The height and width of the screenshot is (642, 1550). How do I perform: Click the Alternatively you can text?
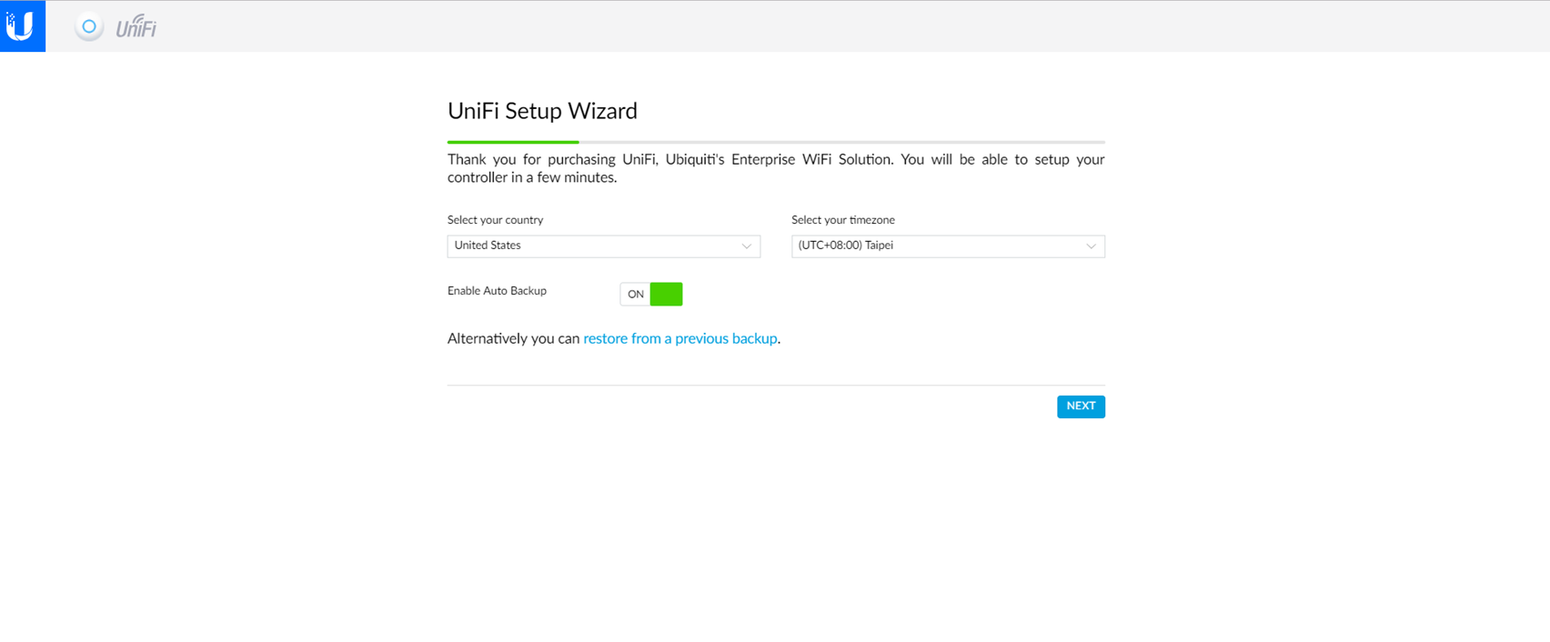pos(513,338)
